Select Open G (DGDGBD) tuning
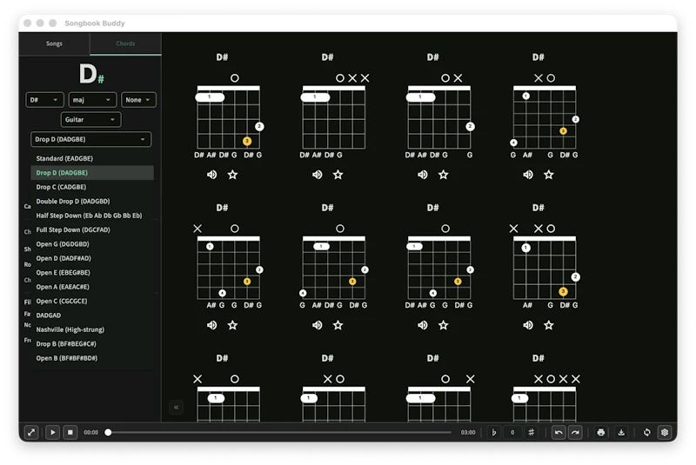Screen dimensions: 696x465 pyautogui.click(x=92, y=244)
